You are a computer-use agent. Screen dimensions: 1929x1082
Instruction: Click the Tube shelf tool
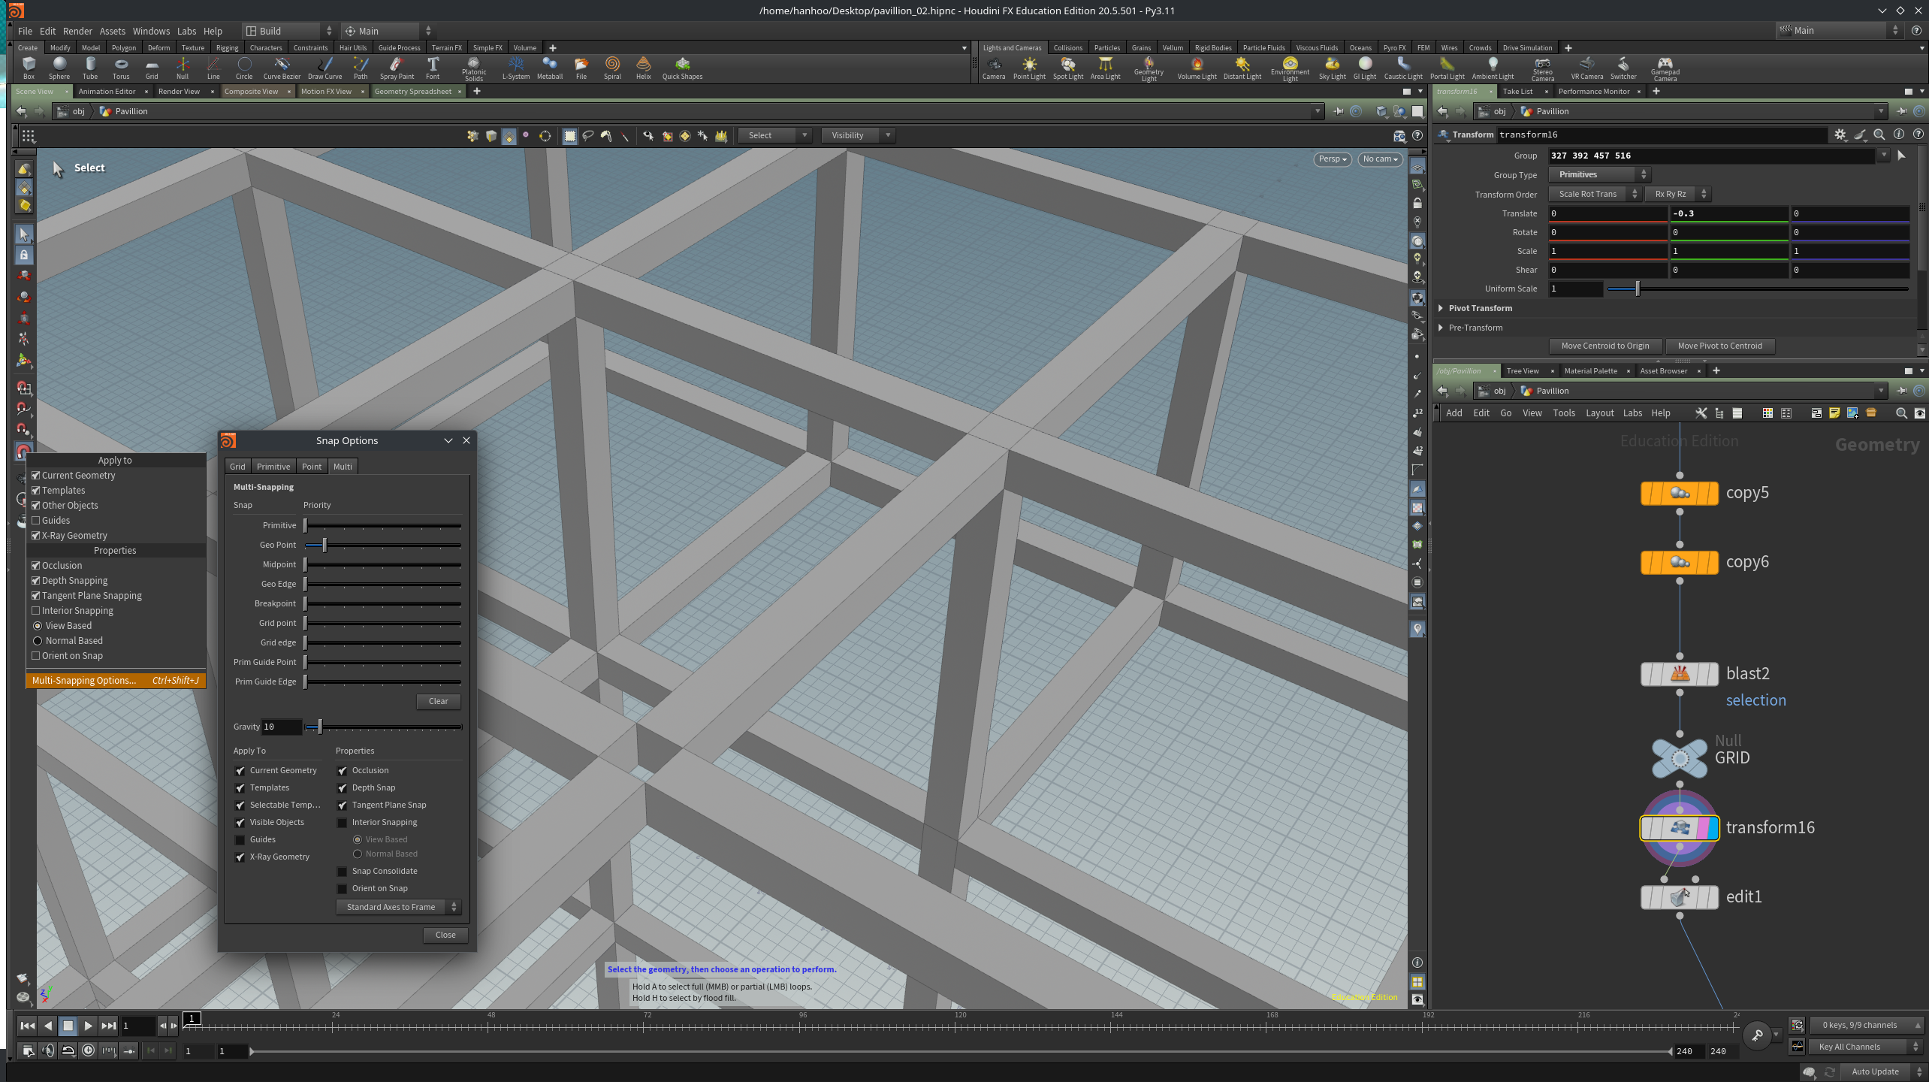(90, 68)
